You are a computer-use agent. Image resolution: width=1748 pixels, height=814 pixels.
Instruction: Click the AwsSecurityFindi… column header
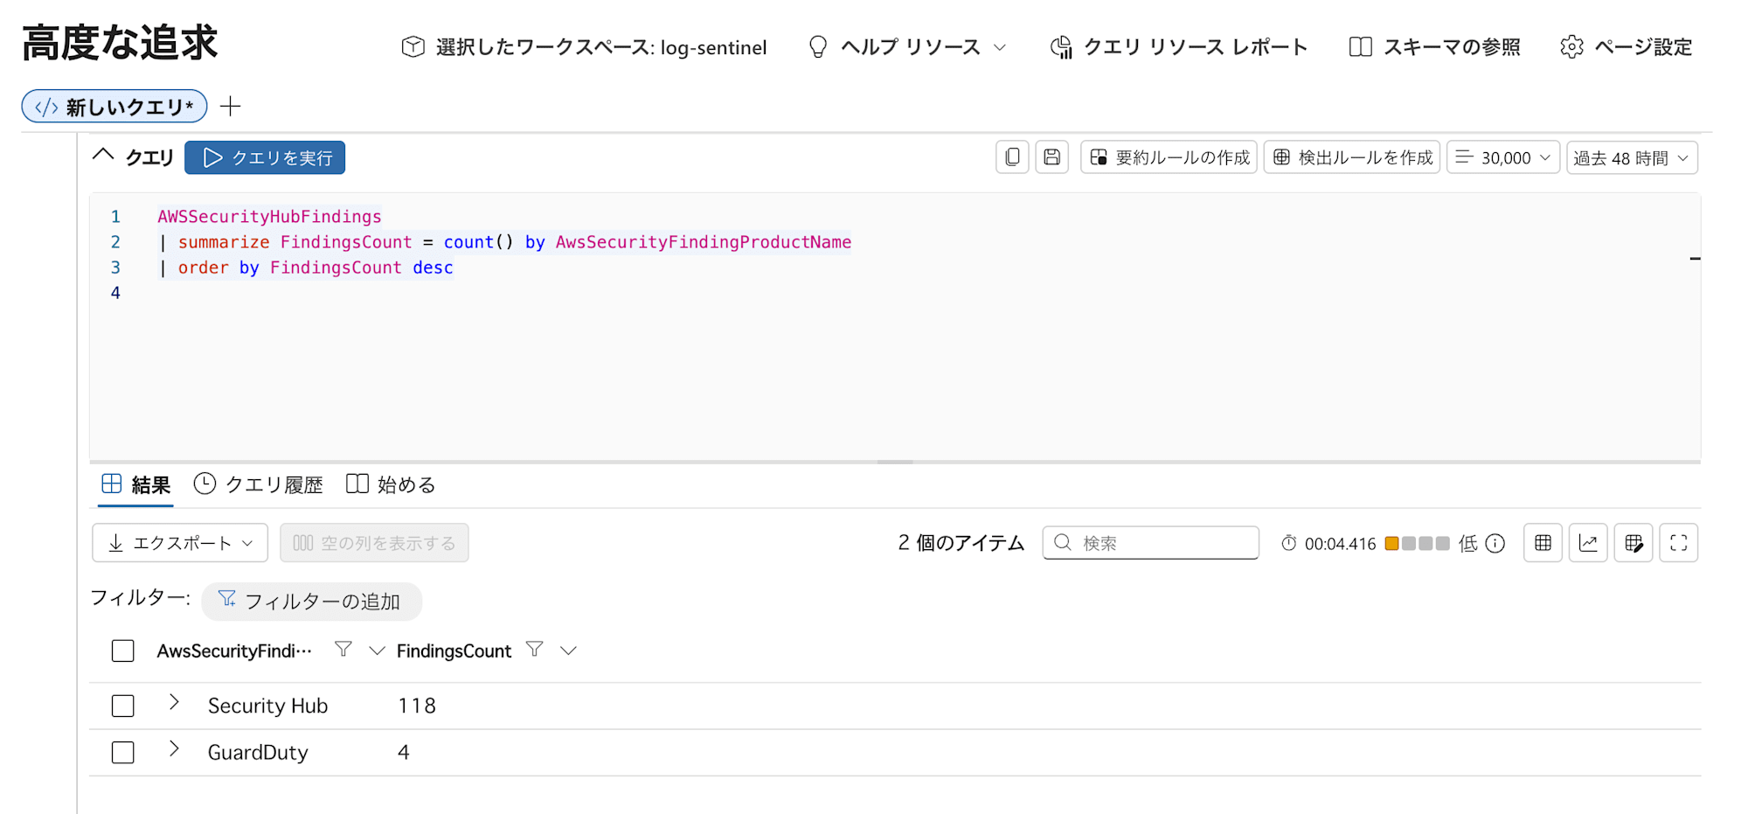(x=234, y=651)
